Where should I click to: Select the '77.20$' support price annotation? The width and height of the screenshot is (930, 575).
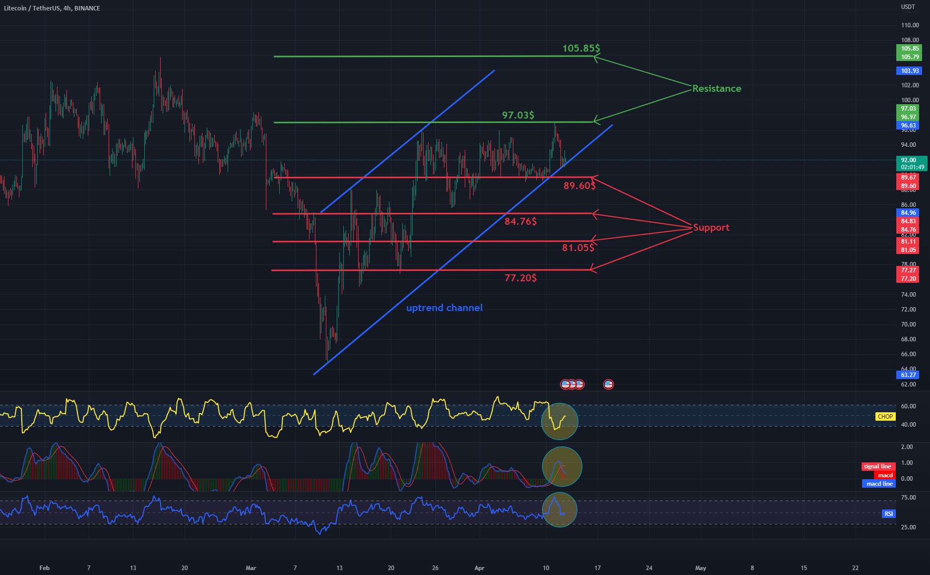tap(521, 278)
